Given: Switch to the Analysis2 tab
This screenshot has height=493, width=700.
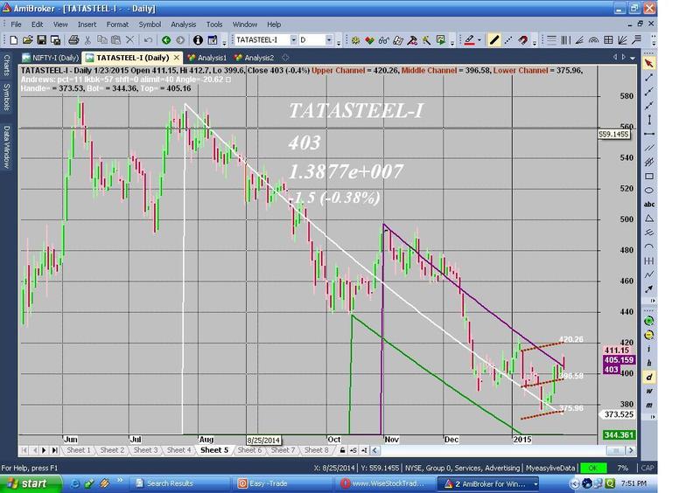Looking at the screenshot, I should pyautogui.click(x=254, y=58).
